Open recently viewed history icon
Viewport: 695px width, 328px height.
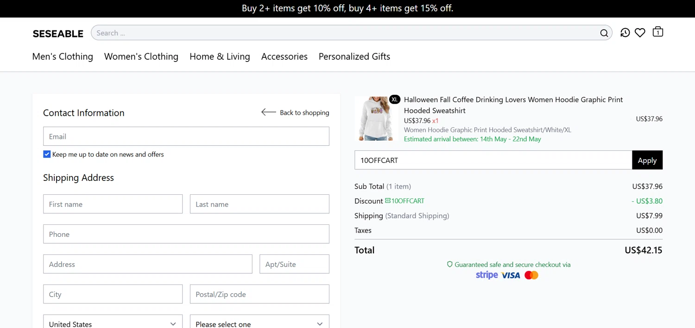(x=625, y=33)
